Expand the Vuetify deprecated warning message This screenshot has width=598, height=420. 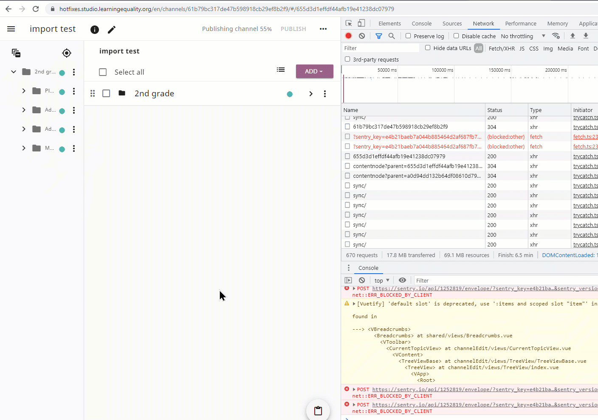coord(354,304)
